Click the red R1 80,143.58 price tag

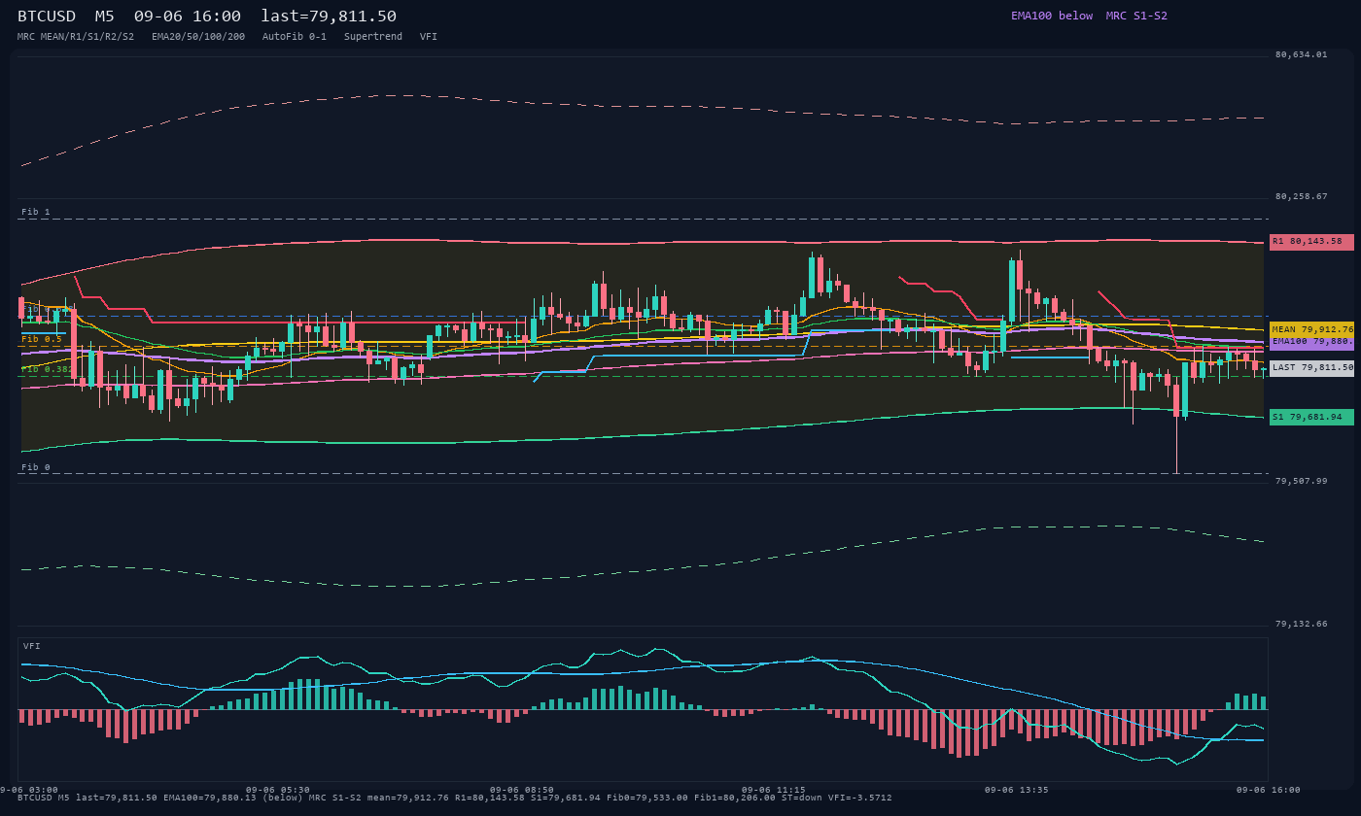(1311, 241)
